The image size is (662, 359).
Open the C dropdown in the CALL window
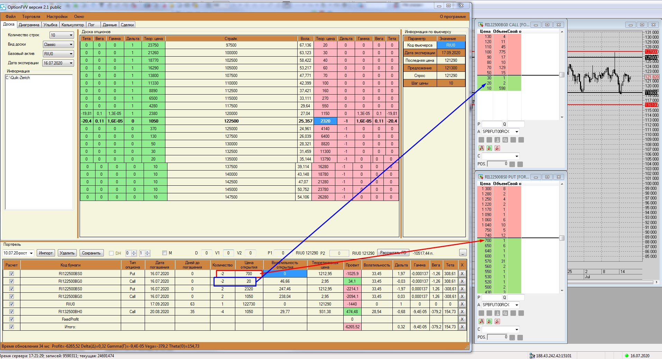pos(500,156)
